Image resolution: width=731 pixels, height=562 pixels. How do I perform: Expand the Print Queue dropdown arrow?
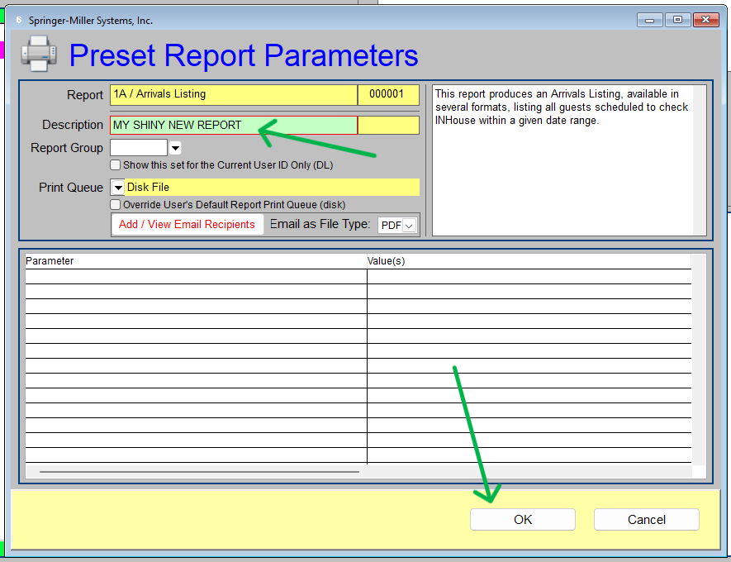pyautogui.click(x=117, y=188)
